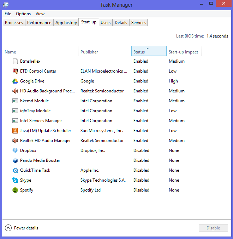233x239 pixels.
Task: Select the hkcmd Module entry
Action: (x=35, y=101)
